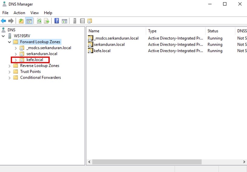
Task: Expand the Trust Points node
Action: [x=9, y=72]
